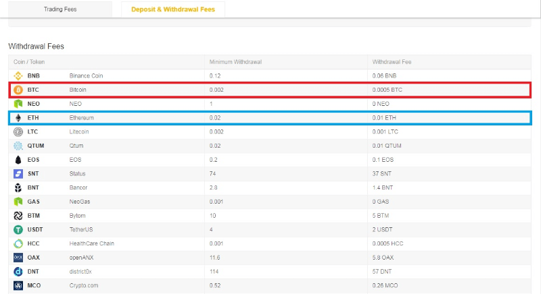Click the Coin / Token column header
This screenshot has width=541, height=294.
pos(29,62)
